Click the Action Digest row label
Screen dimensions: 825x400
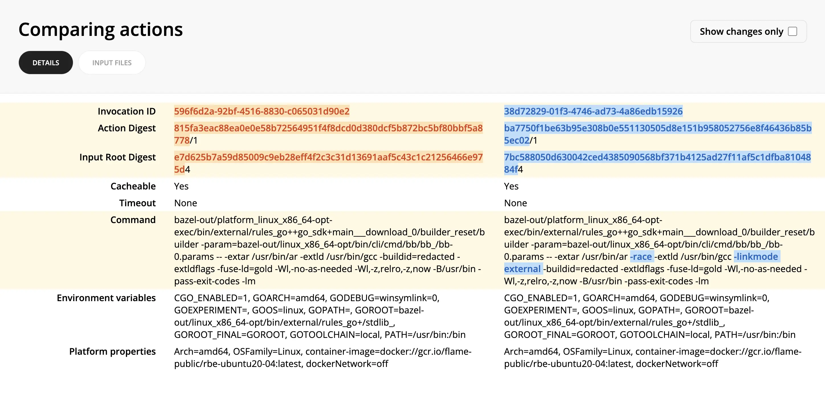[126, 128]
